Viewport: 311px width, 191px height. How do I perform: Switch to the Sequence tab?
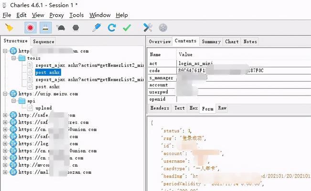point(43,42)
